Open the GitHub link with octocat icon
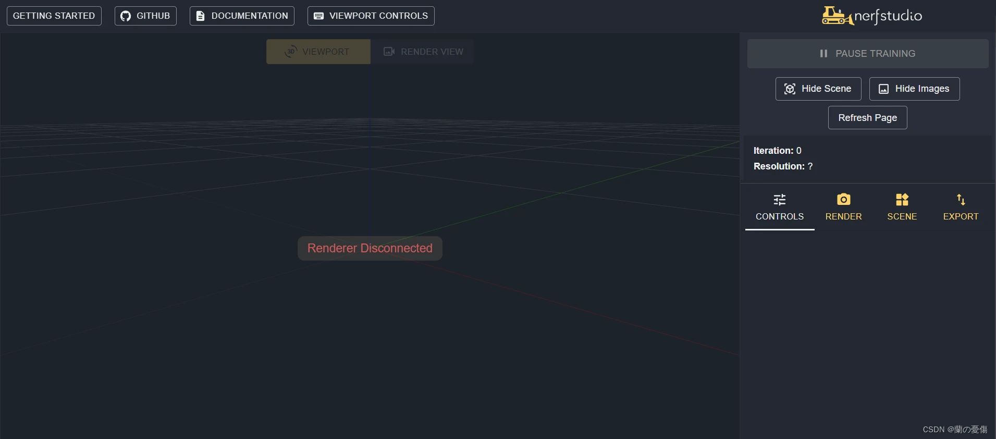 click(145, 16)
